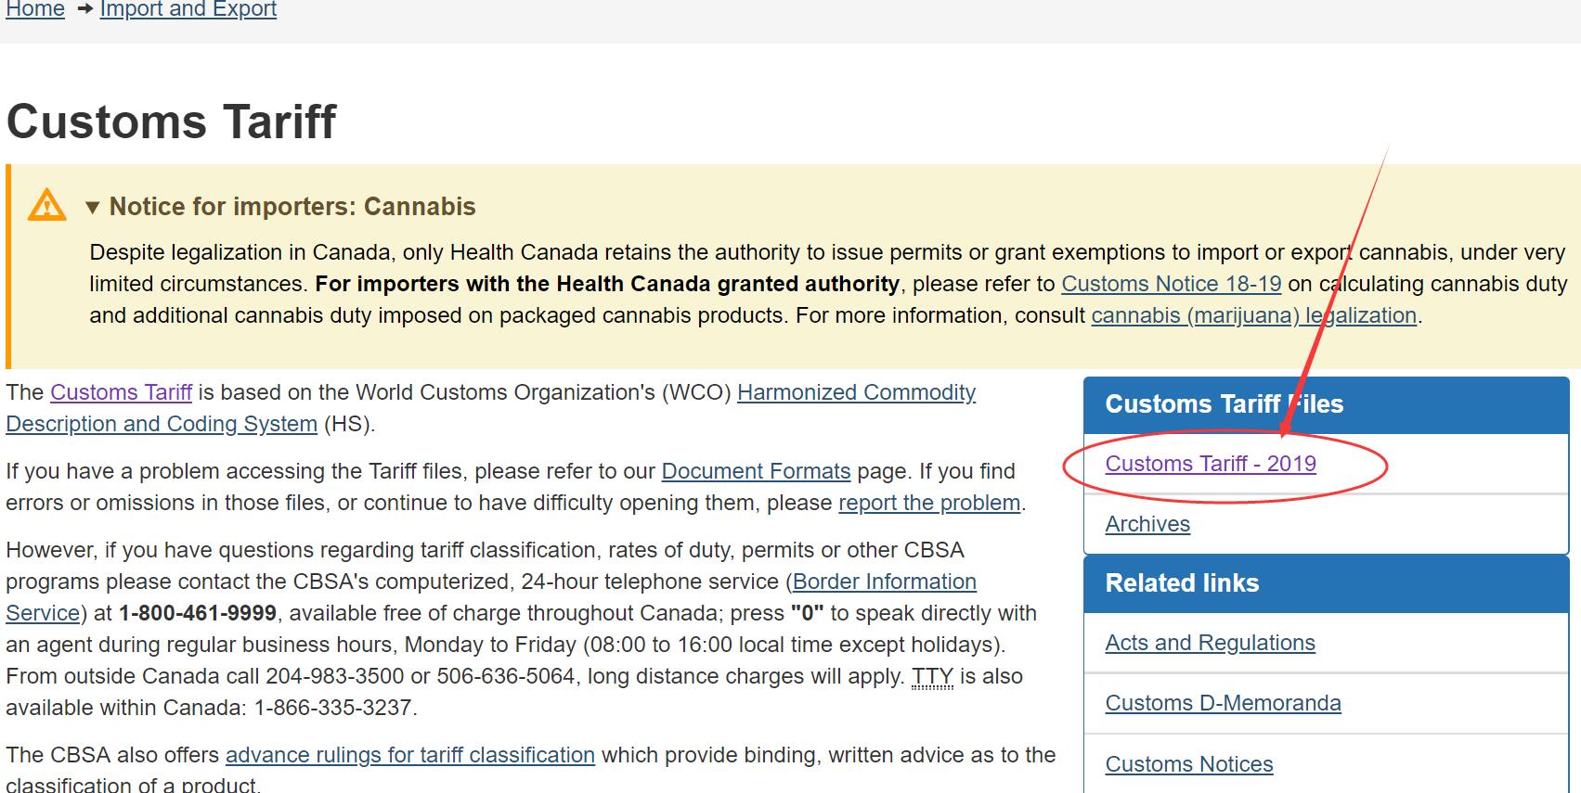The height and width of the screenshot is (793, 1581).
Task: Open the Document Formats page link
Action: point(756,471)
